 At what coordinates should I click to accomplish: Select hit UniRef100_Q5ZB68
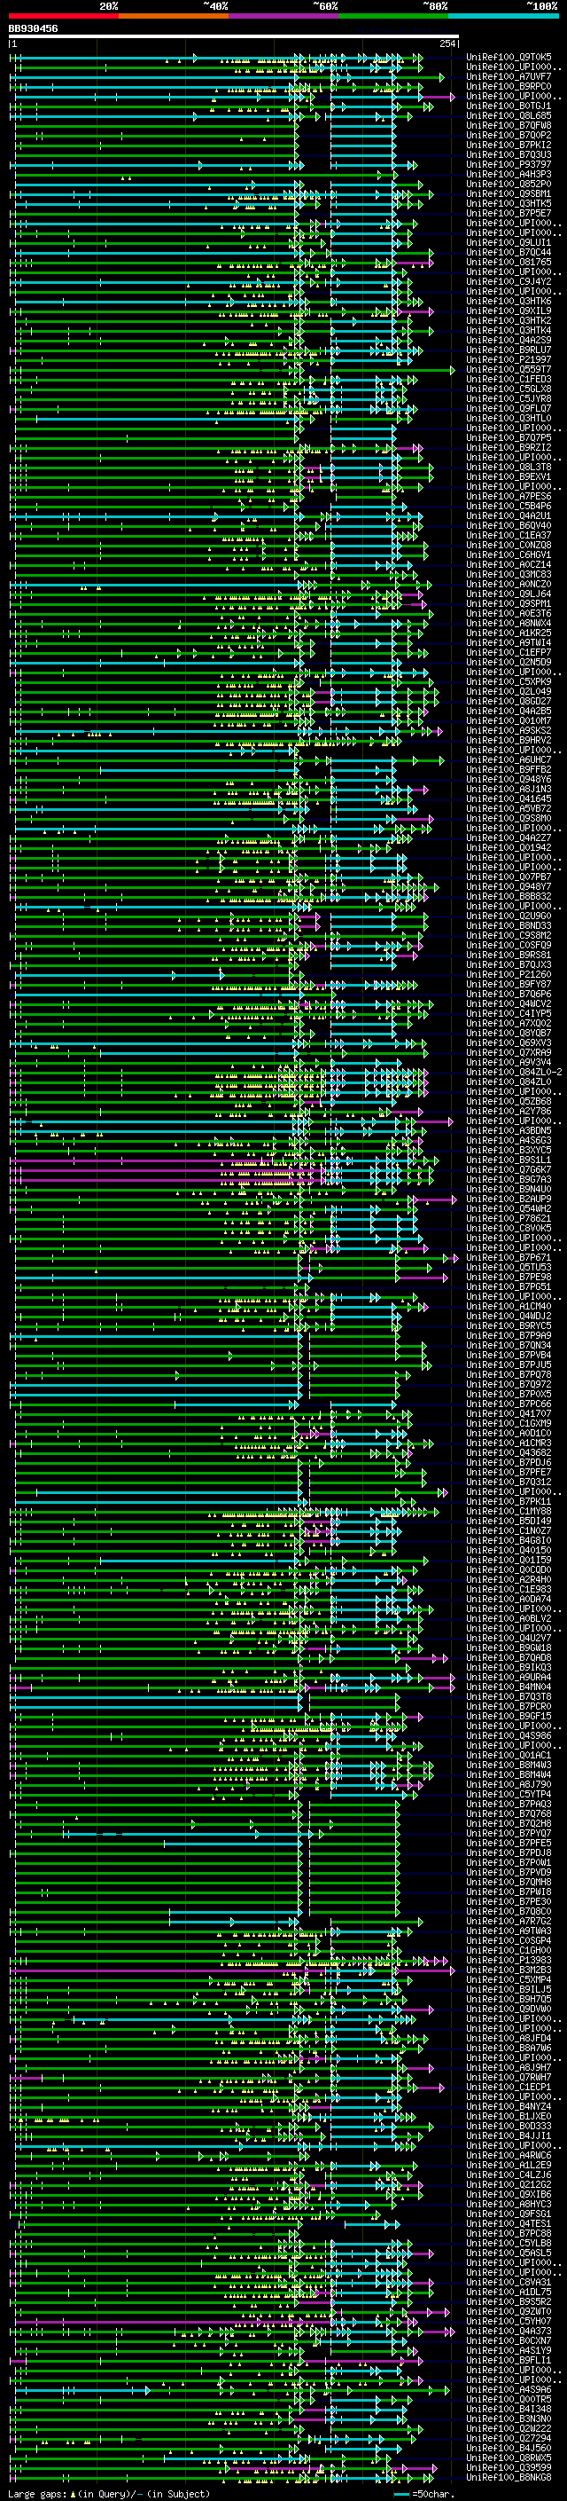point(509,1102)
